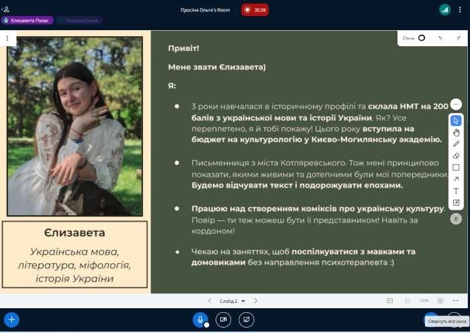Select the Rectangle shape tool
This screenshot has height=333, width=470.
(x=456, y=168)
